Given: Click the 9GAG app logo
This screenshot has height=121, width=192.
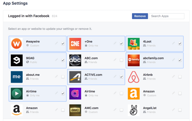Looking at the screenshot, I should [x=17, y=60].
